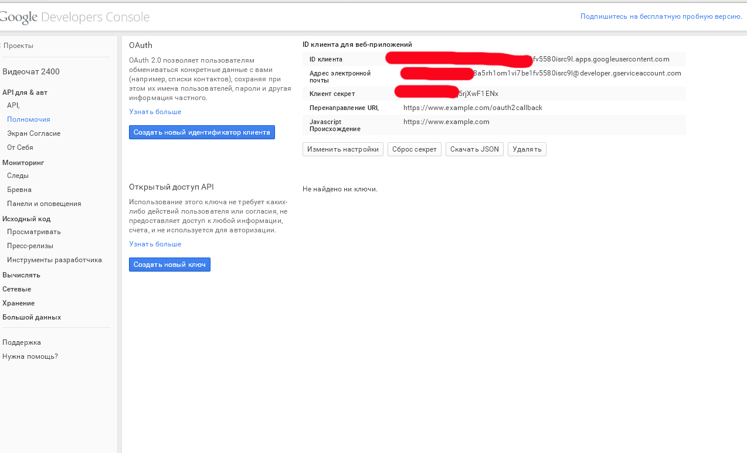Click Узнать больше under OAuth
This screenshot has width=747, height=453.
click(x=155, y=112)
